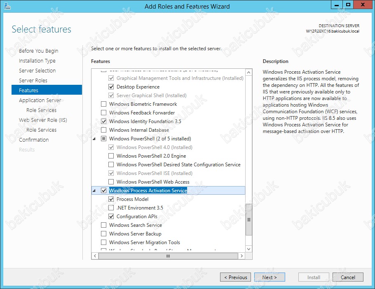Select Windows PowerShell (2 of 5 installed) row
This screenshot has height=289, width=375.
[150, 138]
